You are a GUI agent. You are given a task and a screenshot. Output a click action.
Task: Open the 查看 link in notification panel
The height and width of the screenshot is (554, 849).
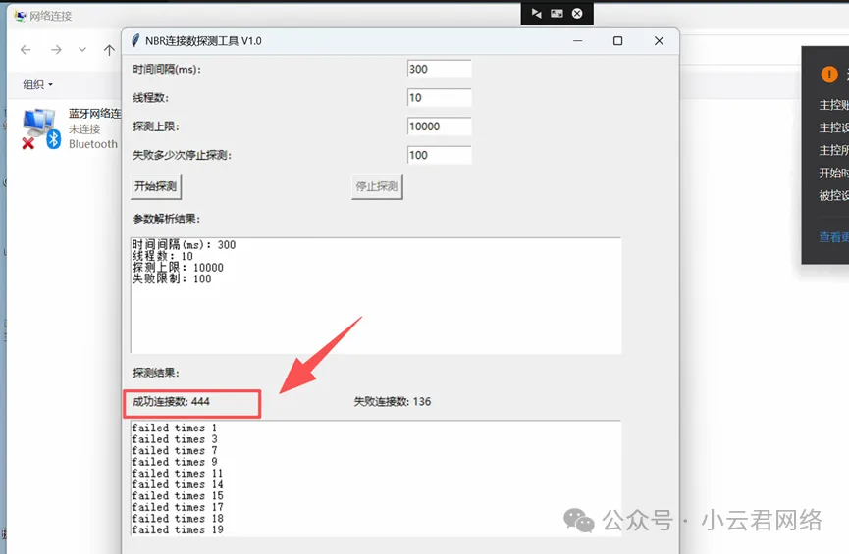click(x=833, y=236)
